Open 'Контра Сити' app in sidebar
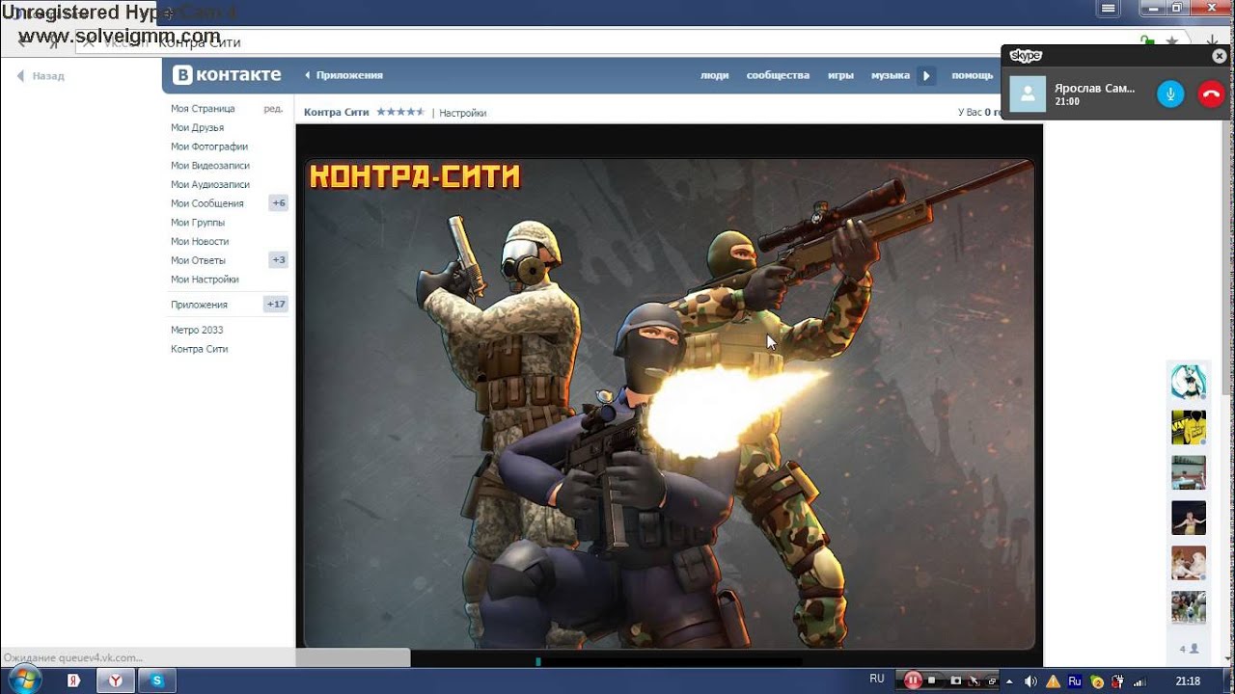The height and width of the screenshot is (694, 1235). tap(200, 349)
